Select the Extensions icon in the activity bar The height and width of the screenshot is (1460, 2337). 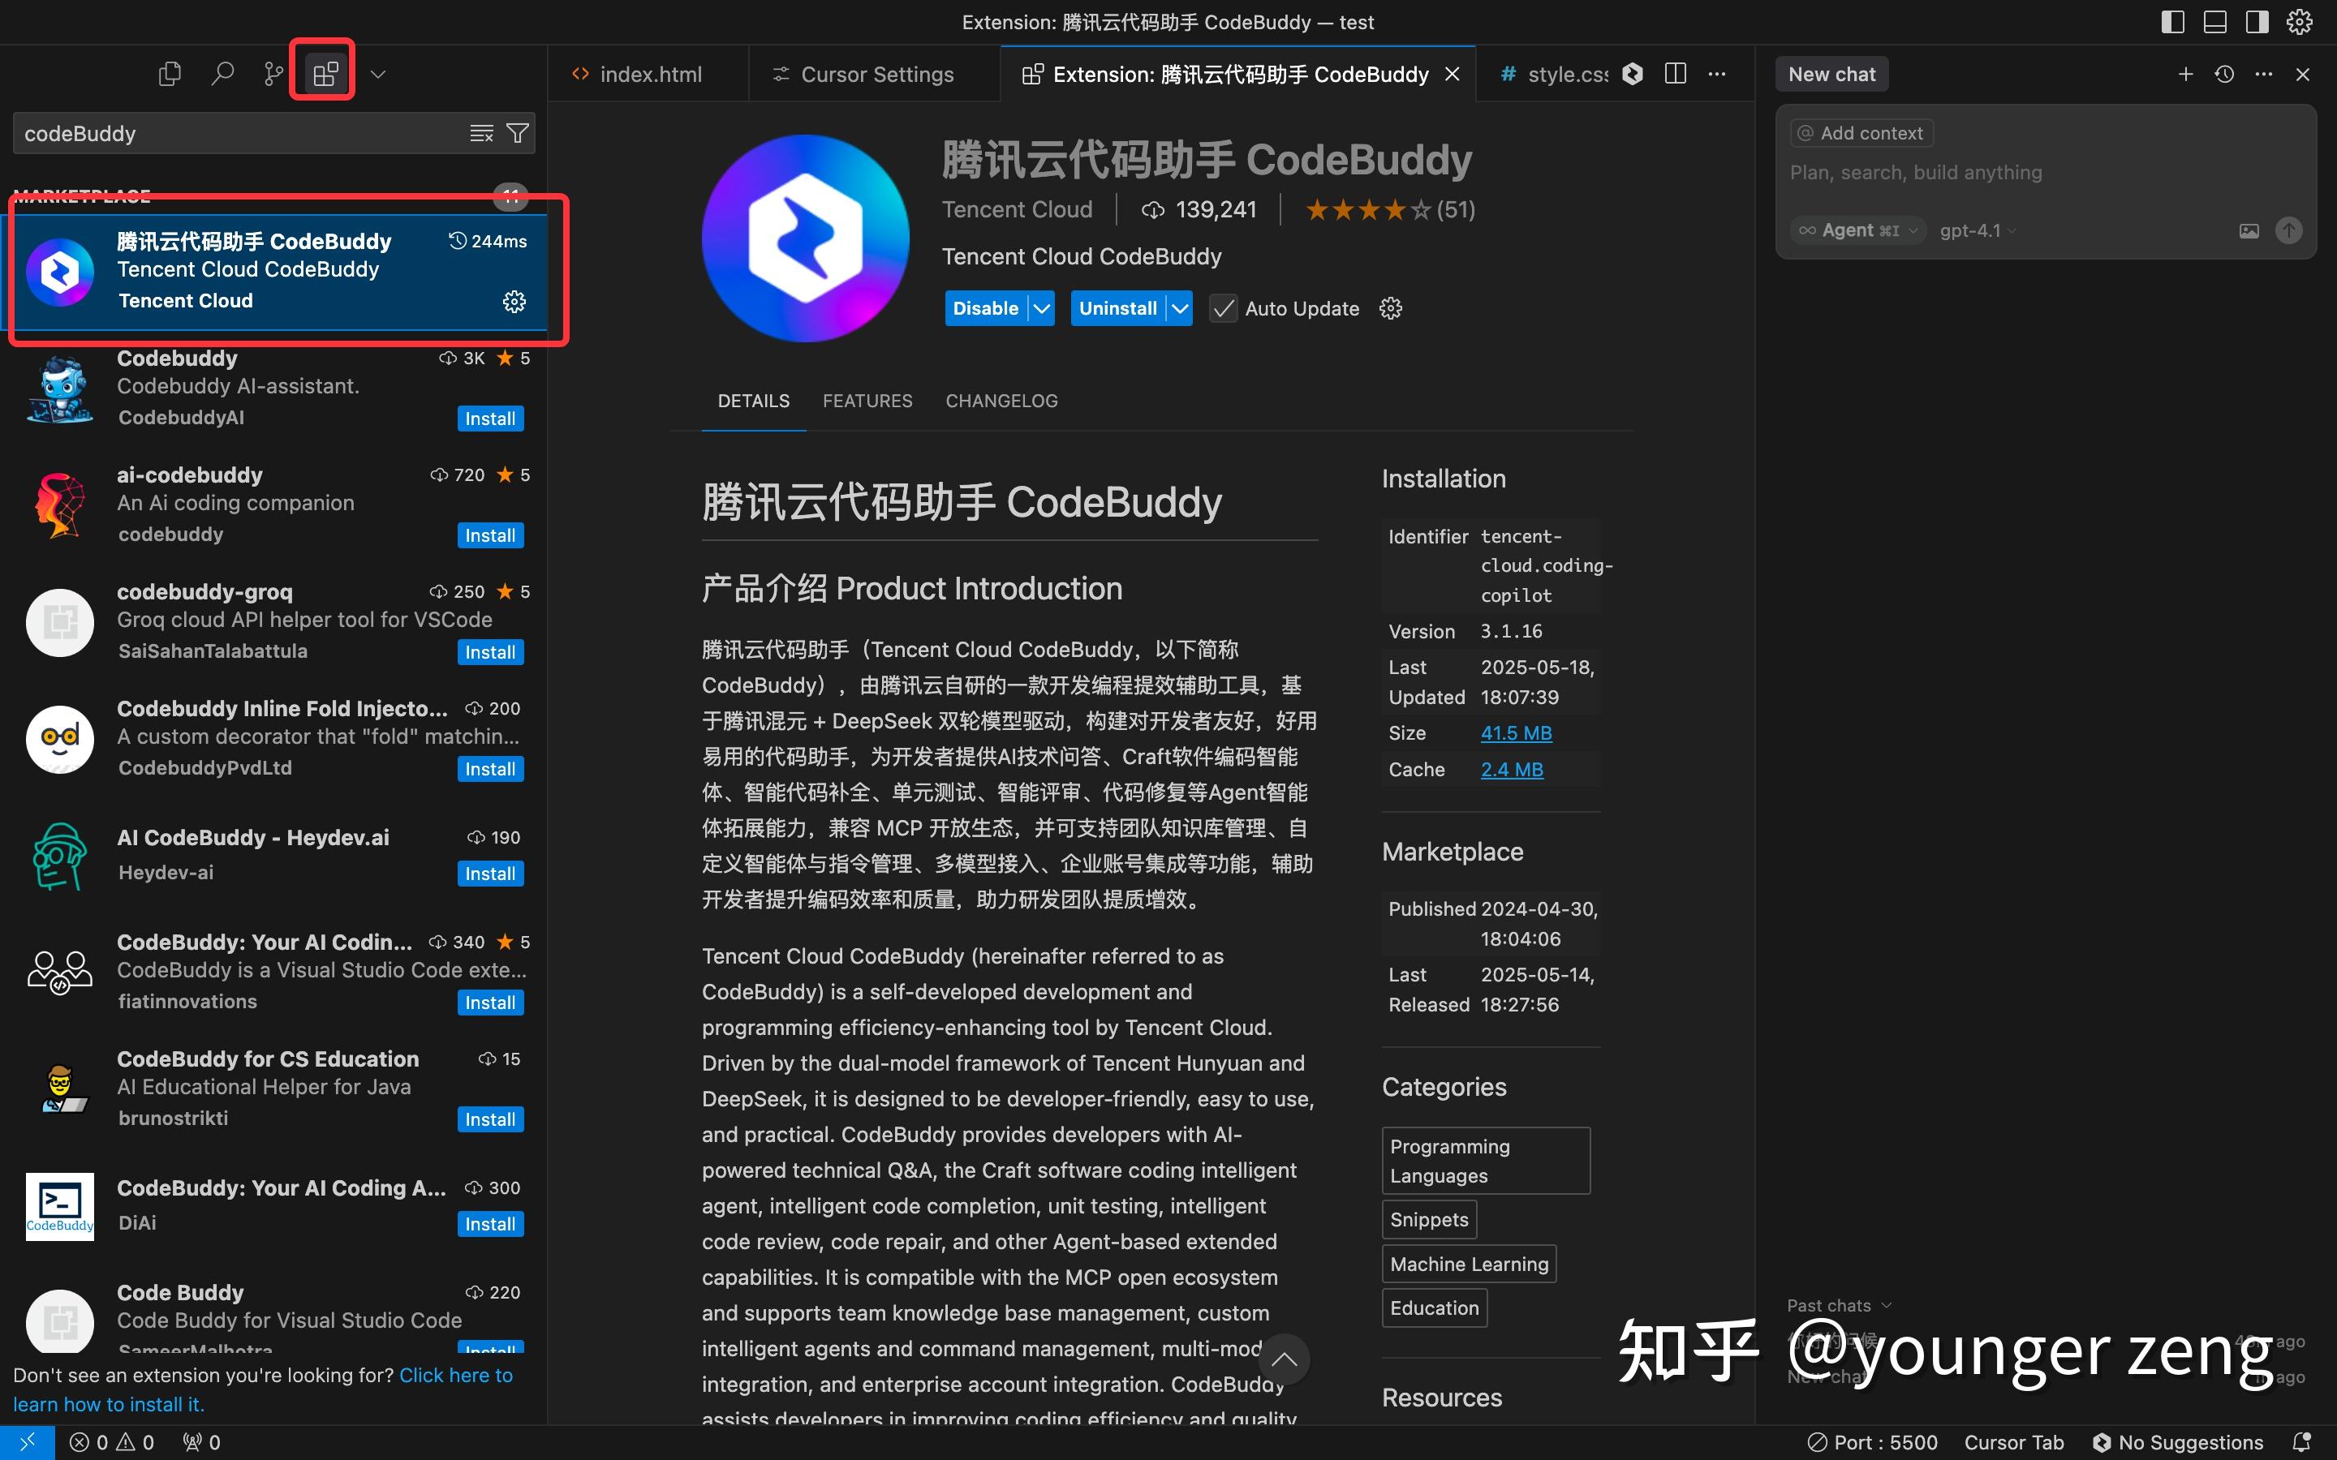[x=322, y=71]
